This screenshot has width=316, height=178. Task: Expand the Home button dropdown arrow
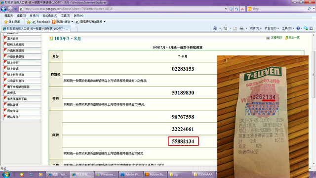(x=220, y=28)
